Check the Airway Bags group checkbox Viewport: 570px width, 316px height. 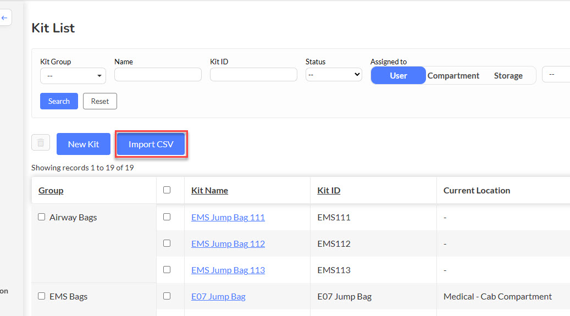pos(41,217)
